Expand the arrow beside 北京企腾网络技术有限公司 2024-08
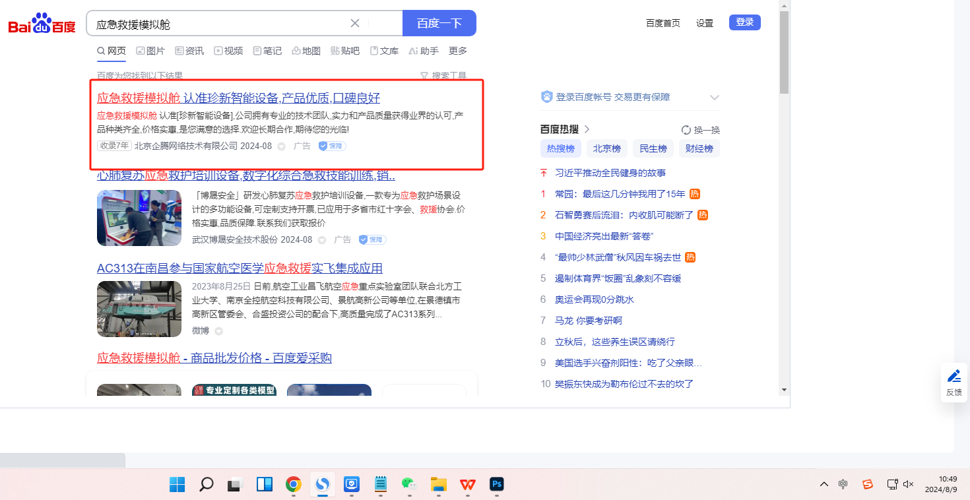 (x=281, y=146)
